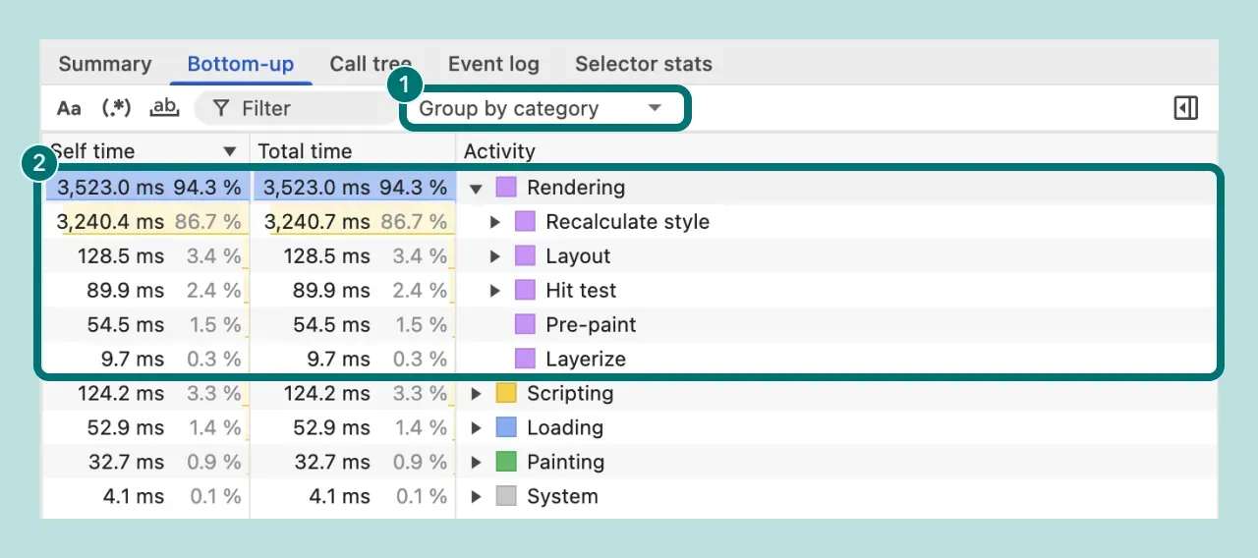Viewport: 1258px width, 558px height.
Task: Collapse the Rendering category row
Action: (x=477, y=188)
